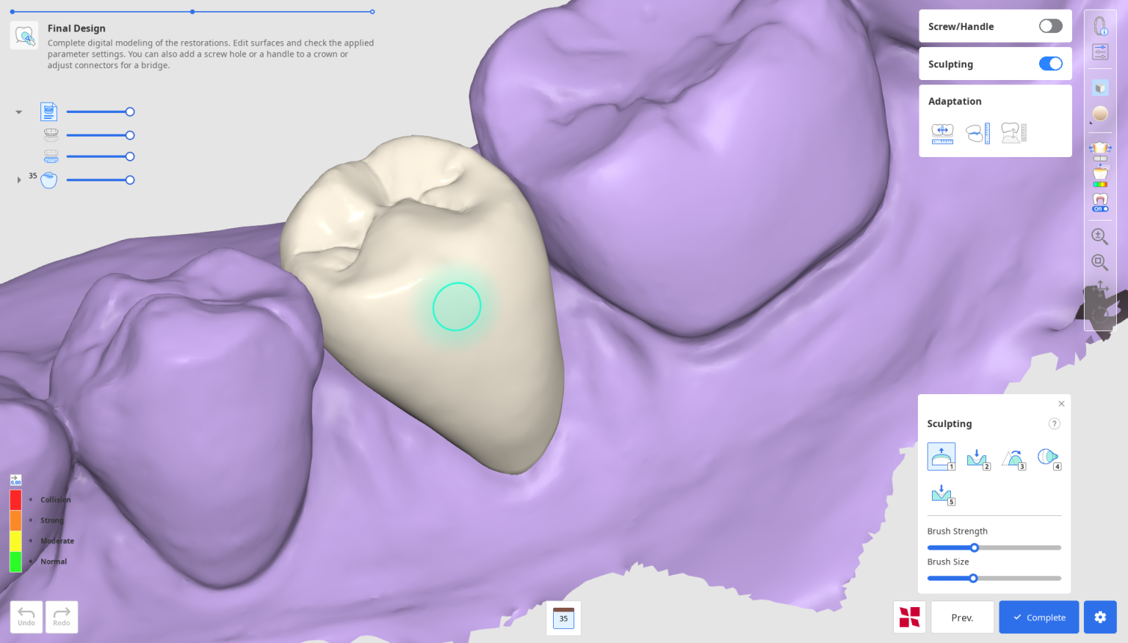Viewport: 1128px width, 643px height.
Task: Select the Groove sculpting brush (5)
Action: coord(942,494)
